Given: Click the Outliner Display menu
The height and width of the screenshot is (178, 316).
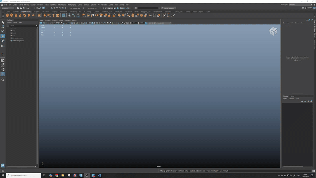Looking at the screenshot, I should pyautogui.click(x=9, y=22).
